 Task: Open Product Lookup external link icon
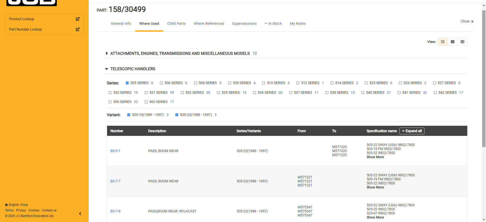tap(78, 19)
